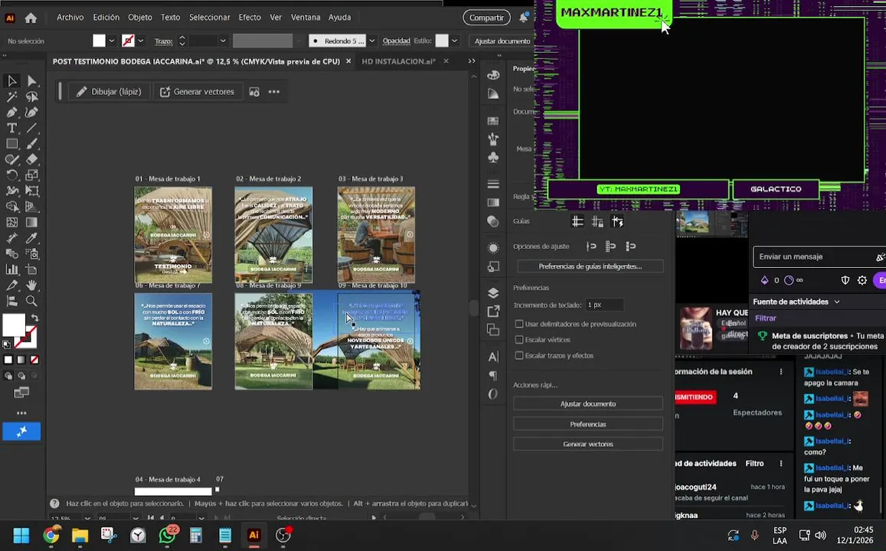Click Dibujar (lápiz) button
This screenshot has width=886, height=551.
click(110, 92)
